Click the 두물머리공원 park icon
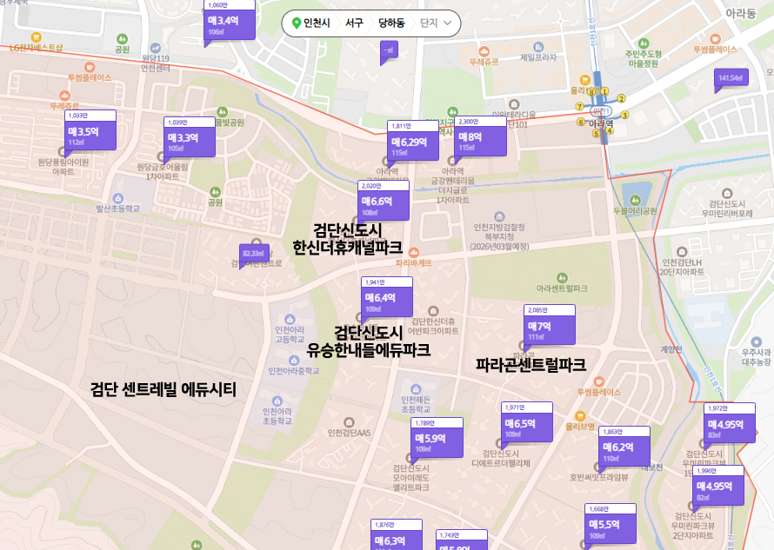 click(635, 200)
